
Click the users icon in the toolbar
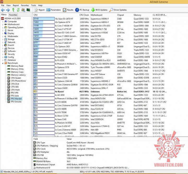(x=23, y=10)
